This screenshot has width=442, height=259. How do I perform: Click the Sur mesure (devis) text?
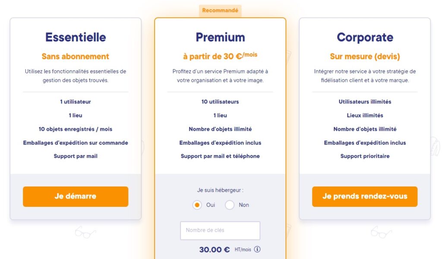pyautogui.click(x=365, y=57)
